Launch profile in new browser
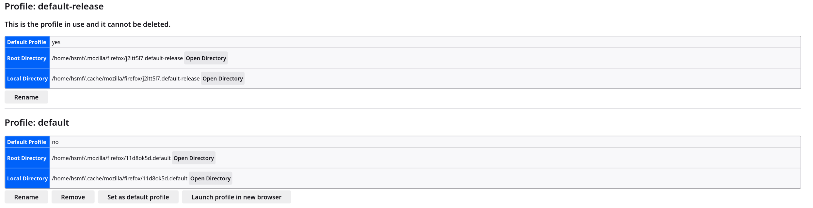Screen dimensions: 813x208 [x=236, y=197]
